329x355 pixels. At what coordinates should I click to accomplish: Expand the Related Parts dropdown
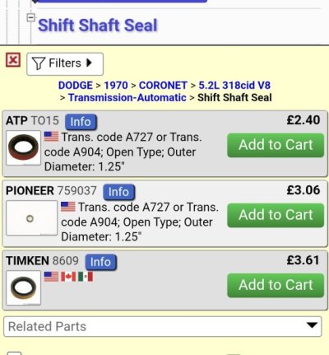tap(163, 326)
